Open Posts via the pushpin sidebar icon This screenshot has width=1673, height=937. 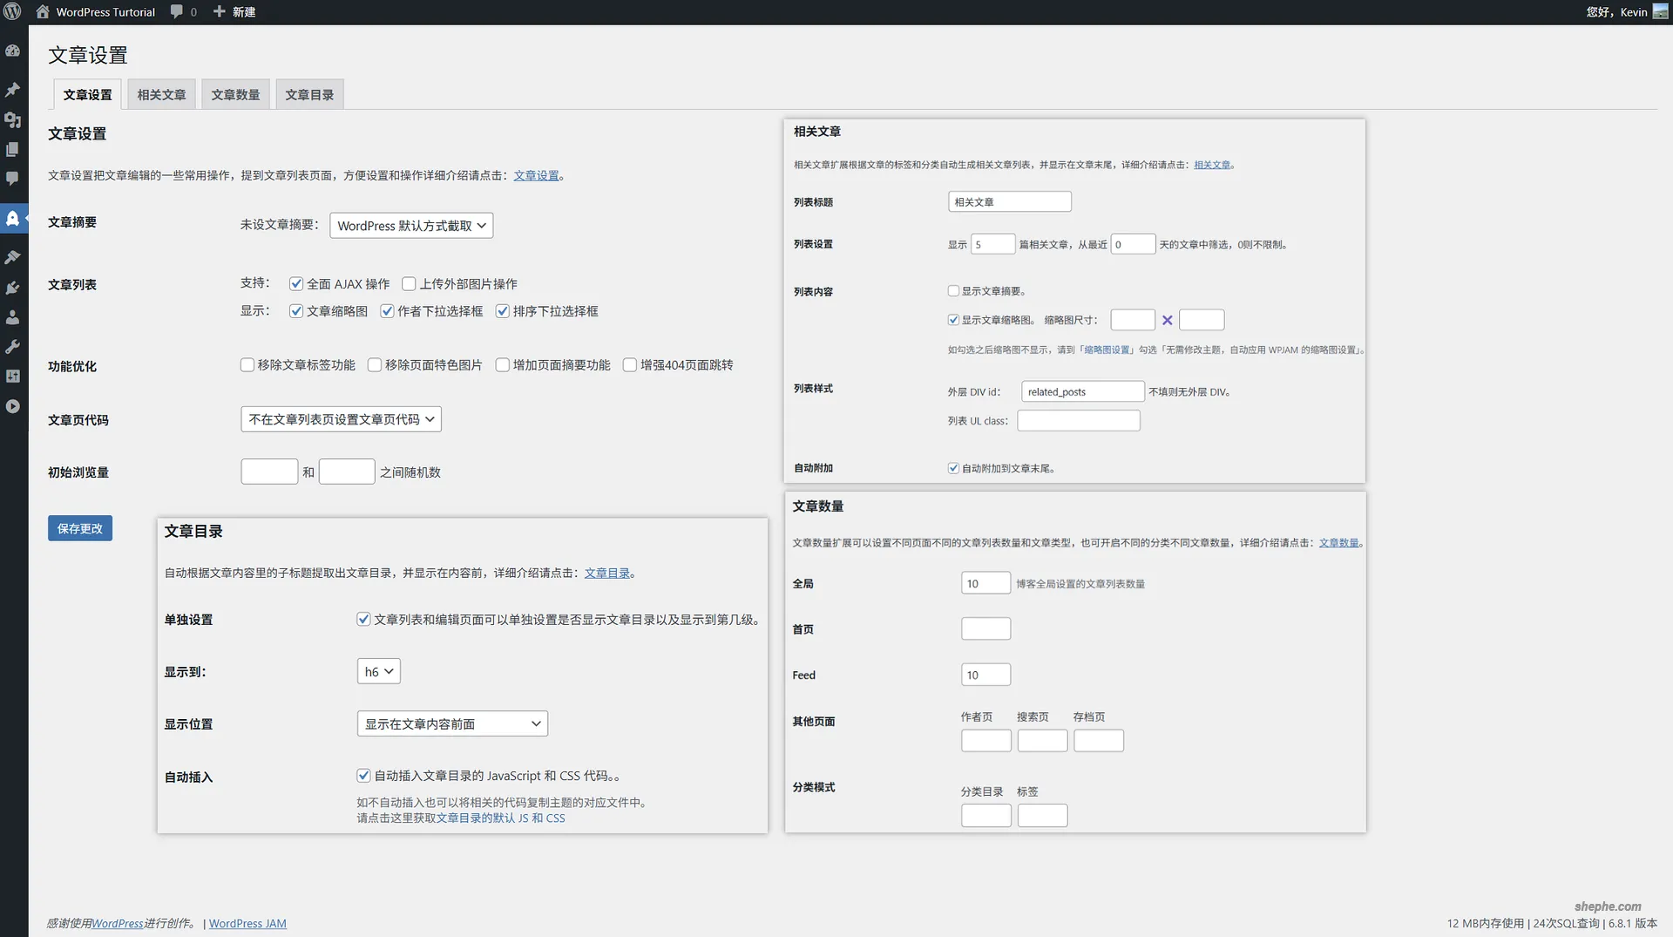[x=13, y=90]
